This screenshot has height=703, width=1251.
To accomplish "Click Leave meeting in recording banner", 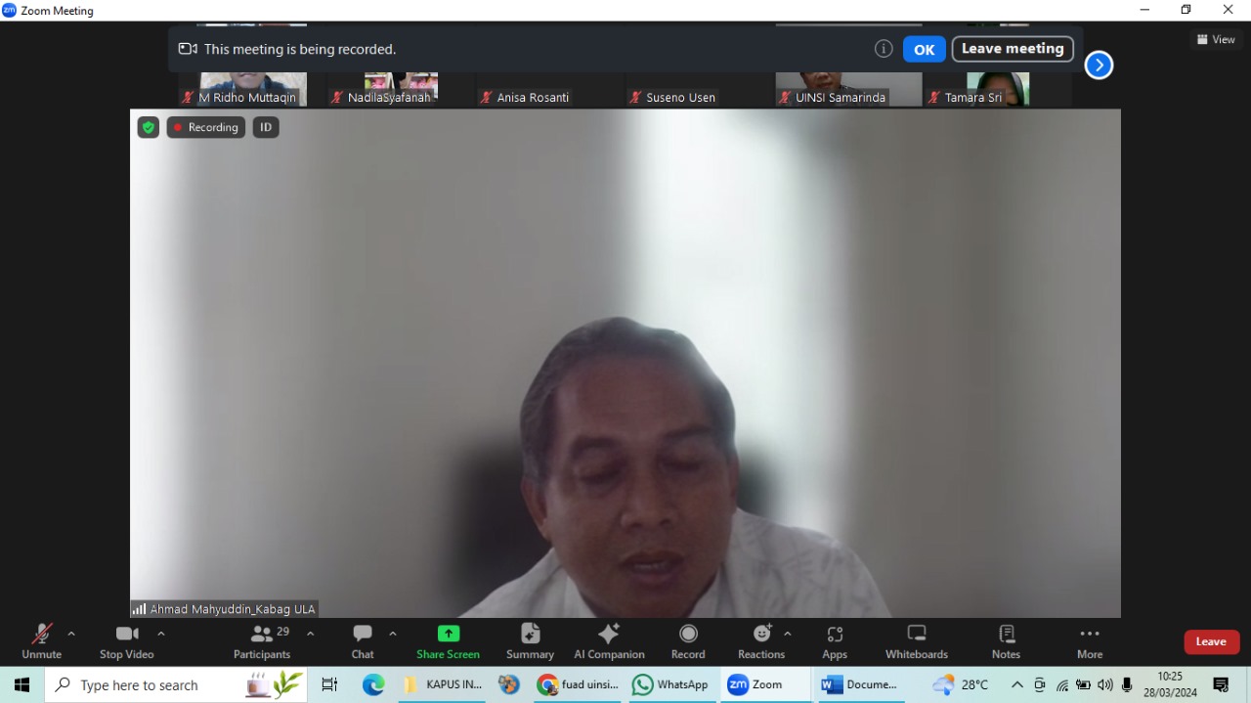I will click(1013, 49).
